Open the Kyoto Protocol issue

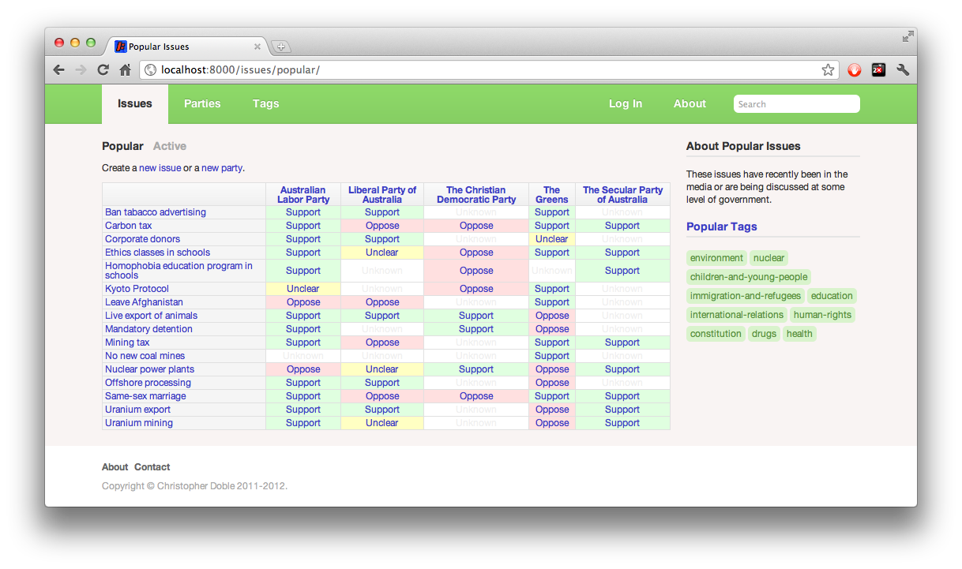click(x=137, y=289)
